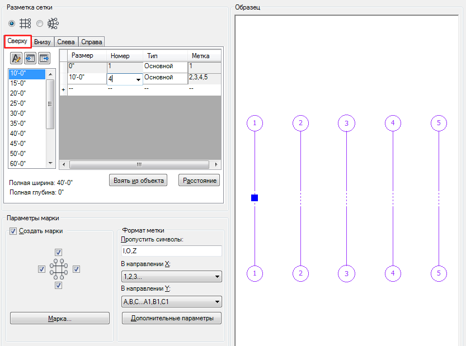The height and width of the screenshot is (346, 466).
Task: Open the Номер dropdown arrow in second row
Action: (x=138, y=79)
